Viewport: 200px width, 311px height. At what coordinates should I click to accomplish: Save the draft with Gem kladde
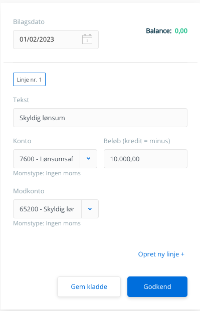(x=89, y=286)
